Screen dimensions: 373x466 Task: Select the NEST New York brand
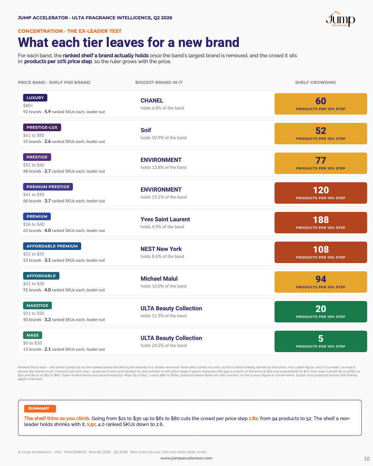point(161,249)
